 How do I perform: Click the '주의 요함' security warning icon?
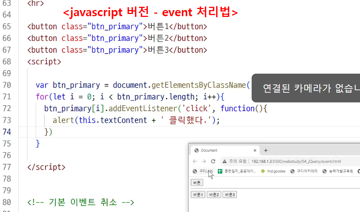(225, 161)
